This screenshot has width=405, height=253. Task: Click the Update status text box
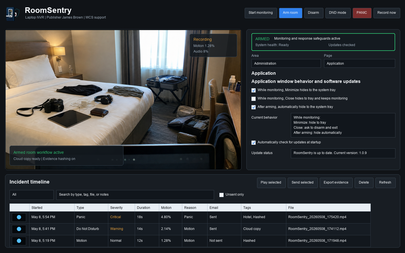343,153
